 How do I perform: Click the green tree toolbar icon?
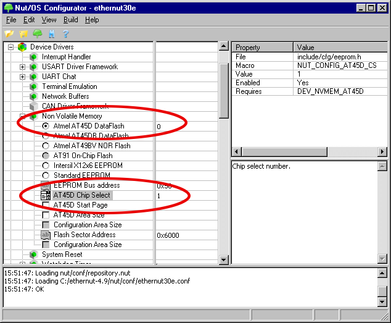(x=38, y=33)
